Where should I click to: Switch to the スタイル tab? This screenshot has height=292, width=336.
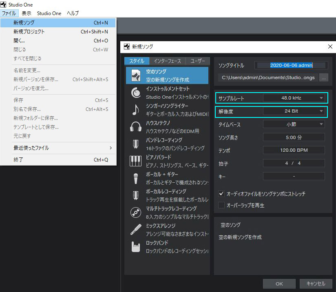[137, 61]
